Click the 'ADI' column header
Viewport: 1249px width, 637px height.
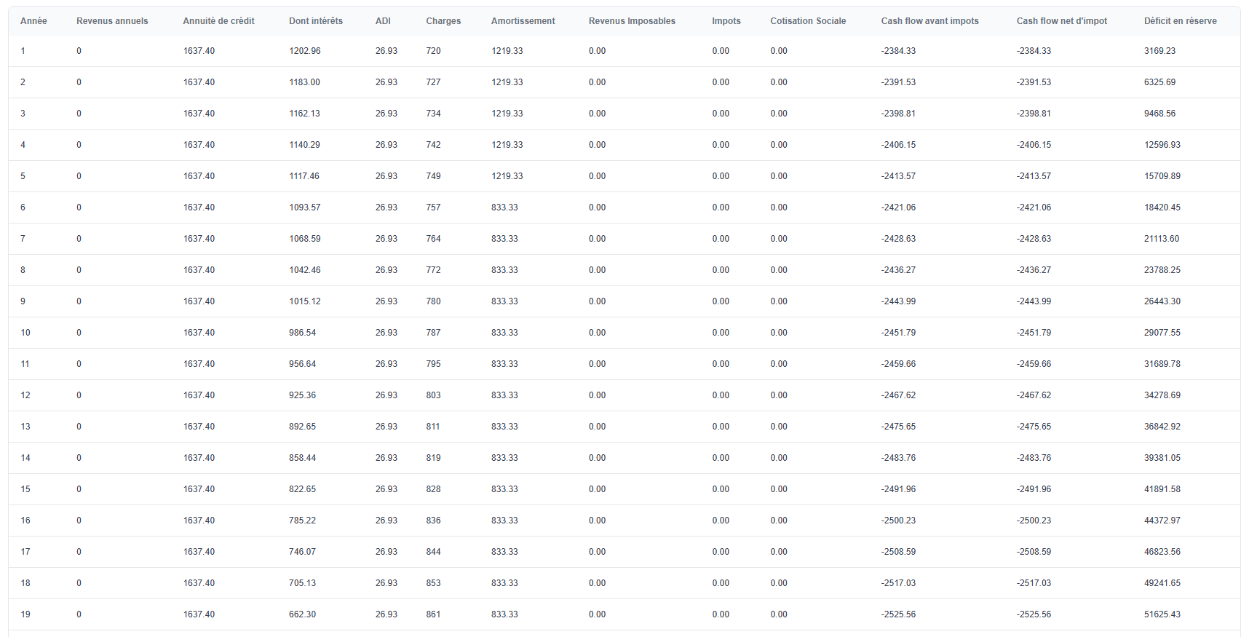tap(383, 21)
